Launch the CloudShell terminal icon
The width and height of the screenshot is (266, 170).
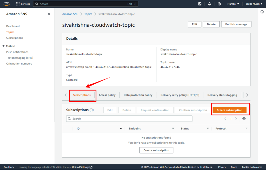coord(200,4)
